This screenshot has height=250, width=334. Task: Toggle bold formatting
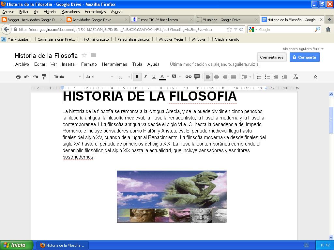pyautogui.click(x=137, y=77)
